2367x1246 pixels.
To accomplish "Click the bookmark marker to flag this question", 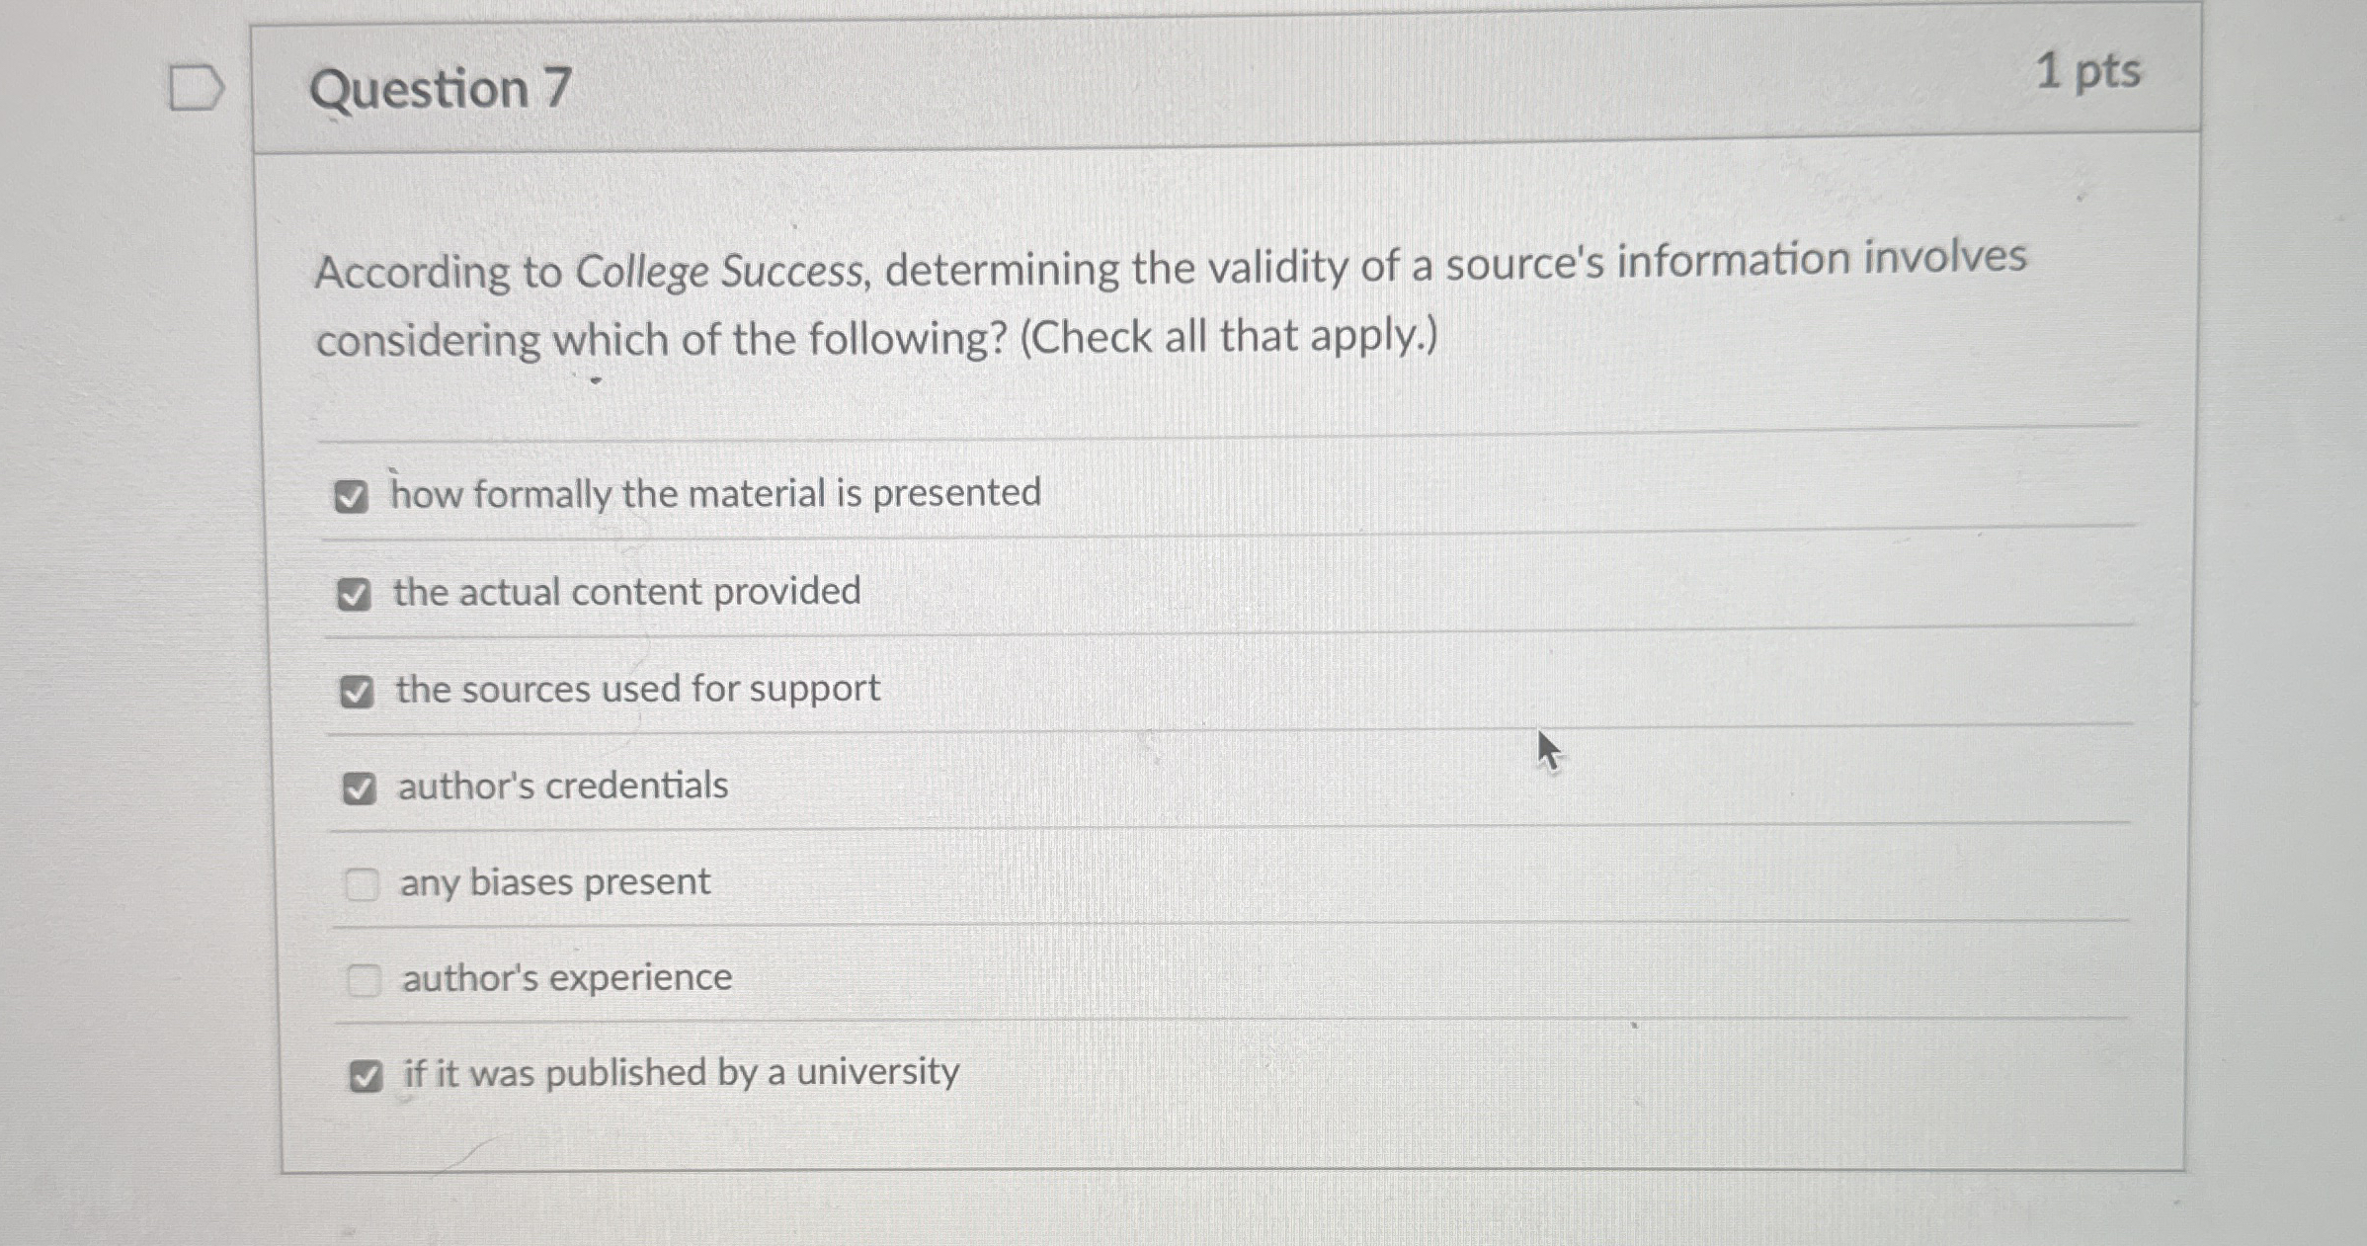I will (194, 87).
